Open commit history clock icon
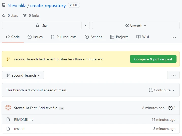Viewport: 182px width, 136px height. pyautogui.click(x=170, y=108)
